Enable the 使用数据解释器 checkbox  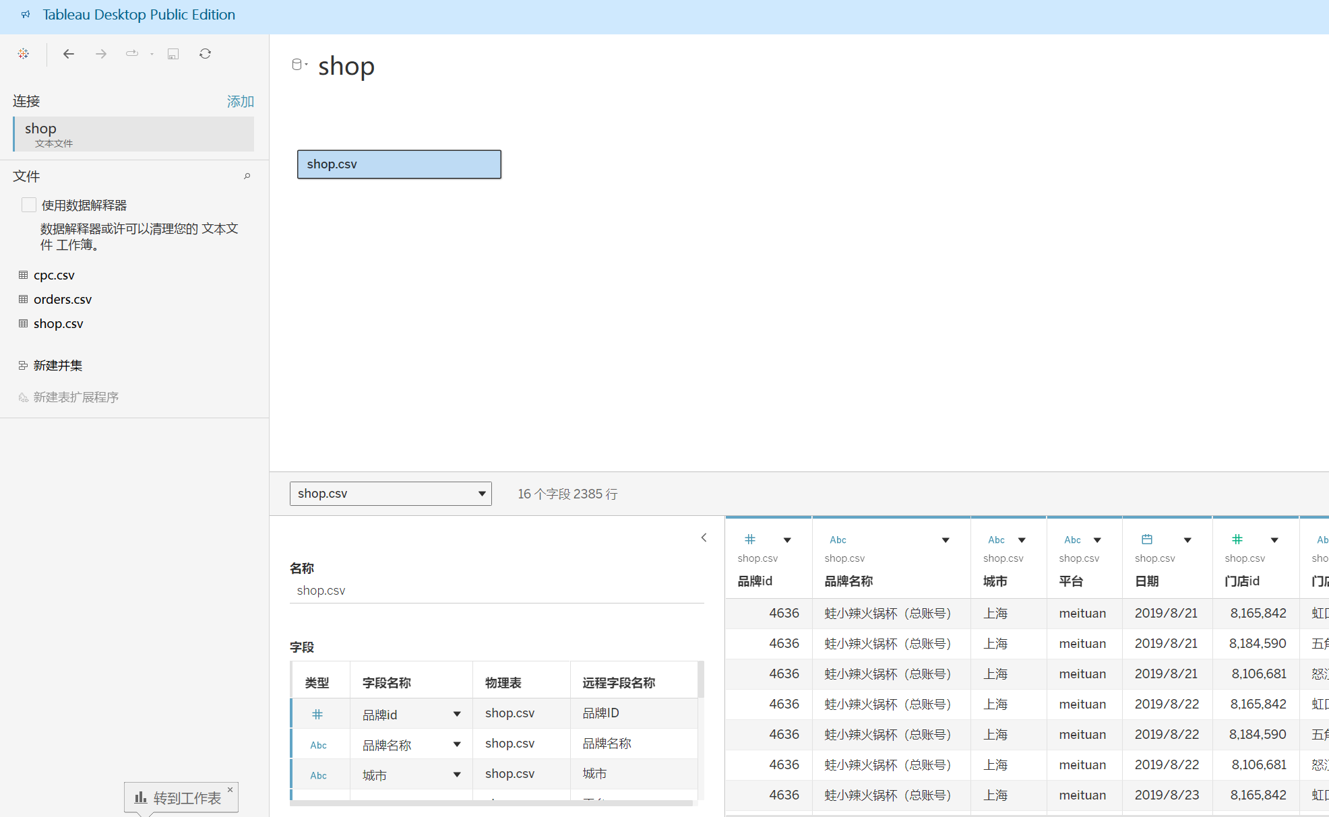[29, 205]
